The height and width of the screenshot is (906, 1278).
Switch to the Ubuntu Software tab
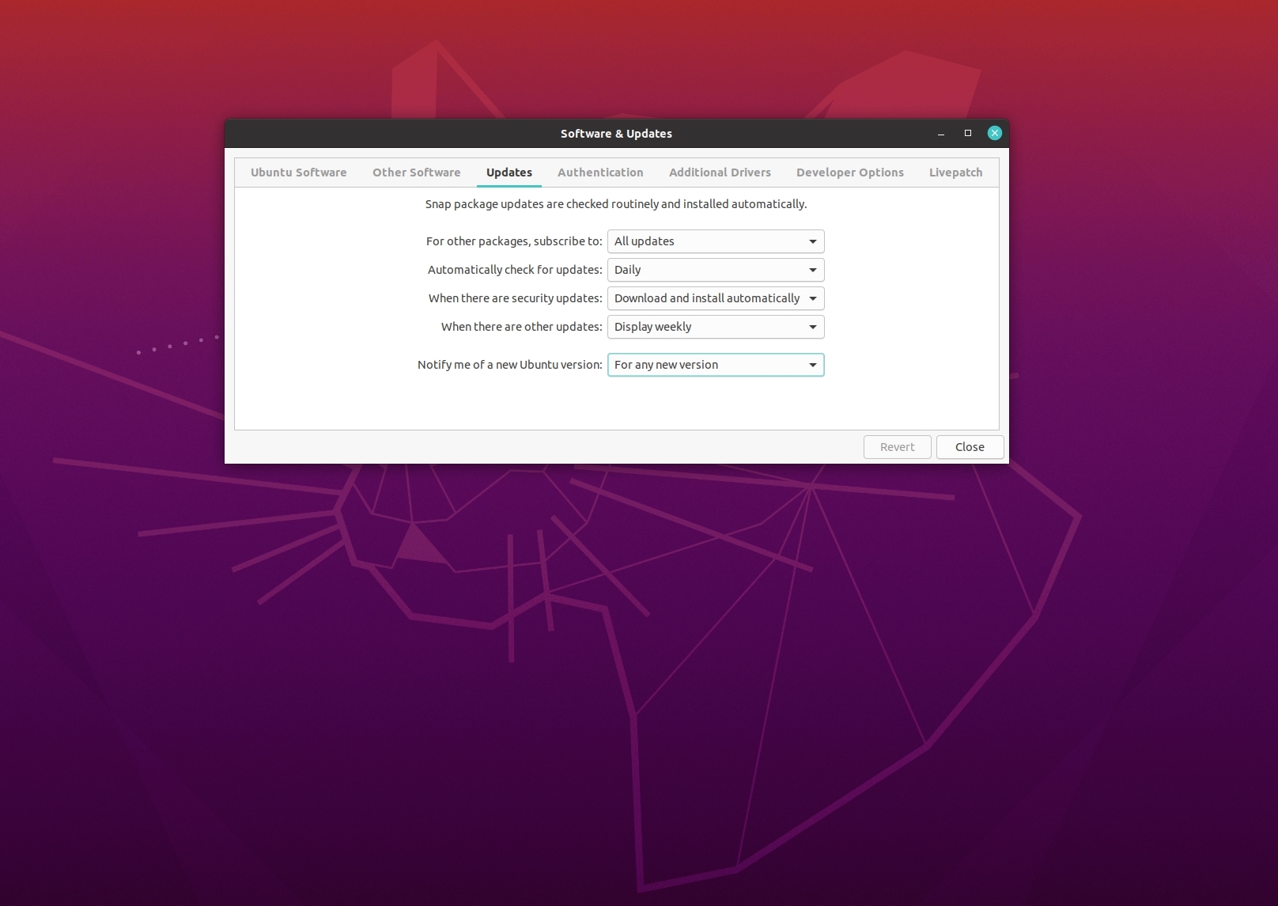(298, 172)
